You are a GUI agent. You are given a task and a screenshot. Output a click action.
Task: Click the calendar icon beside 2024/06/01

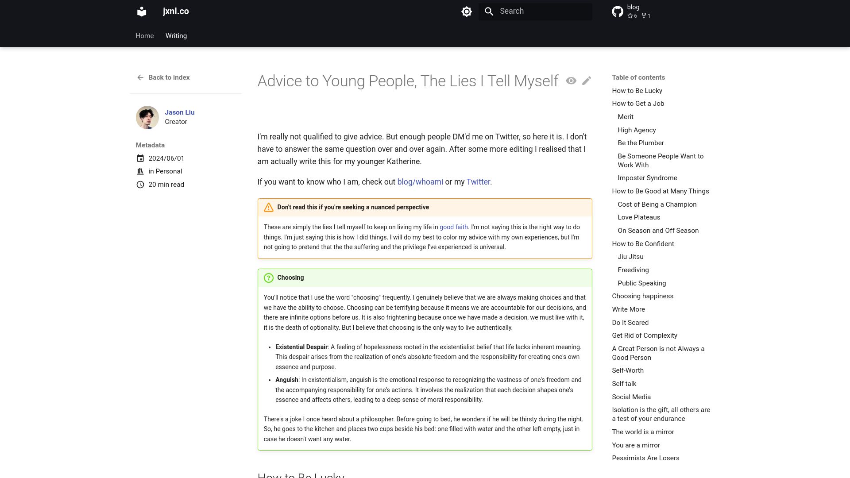click(x=140, y=158)
